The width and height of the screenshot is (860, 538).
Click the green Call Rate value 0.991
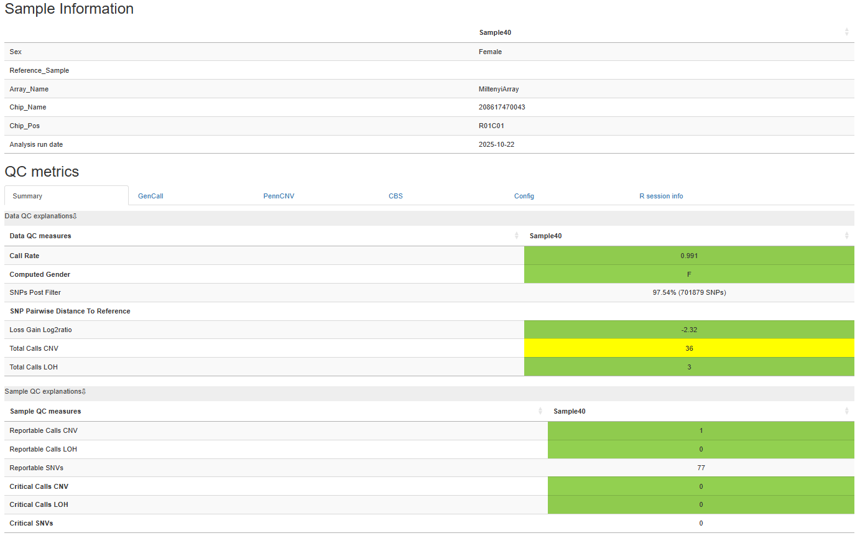(x=689, y=256)
